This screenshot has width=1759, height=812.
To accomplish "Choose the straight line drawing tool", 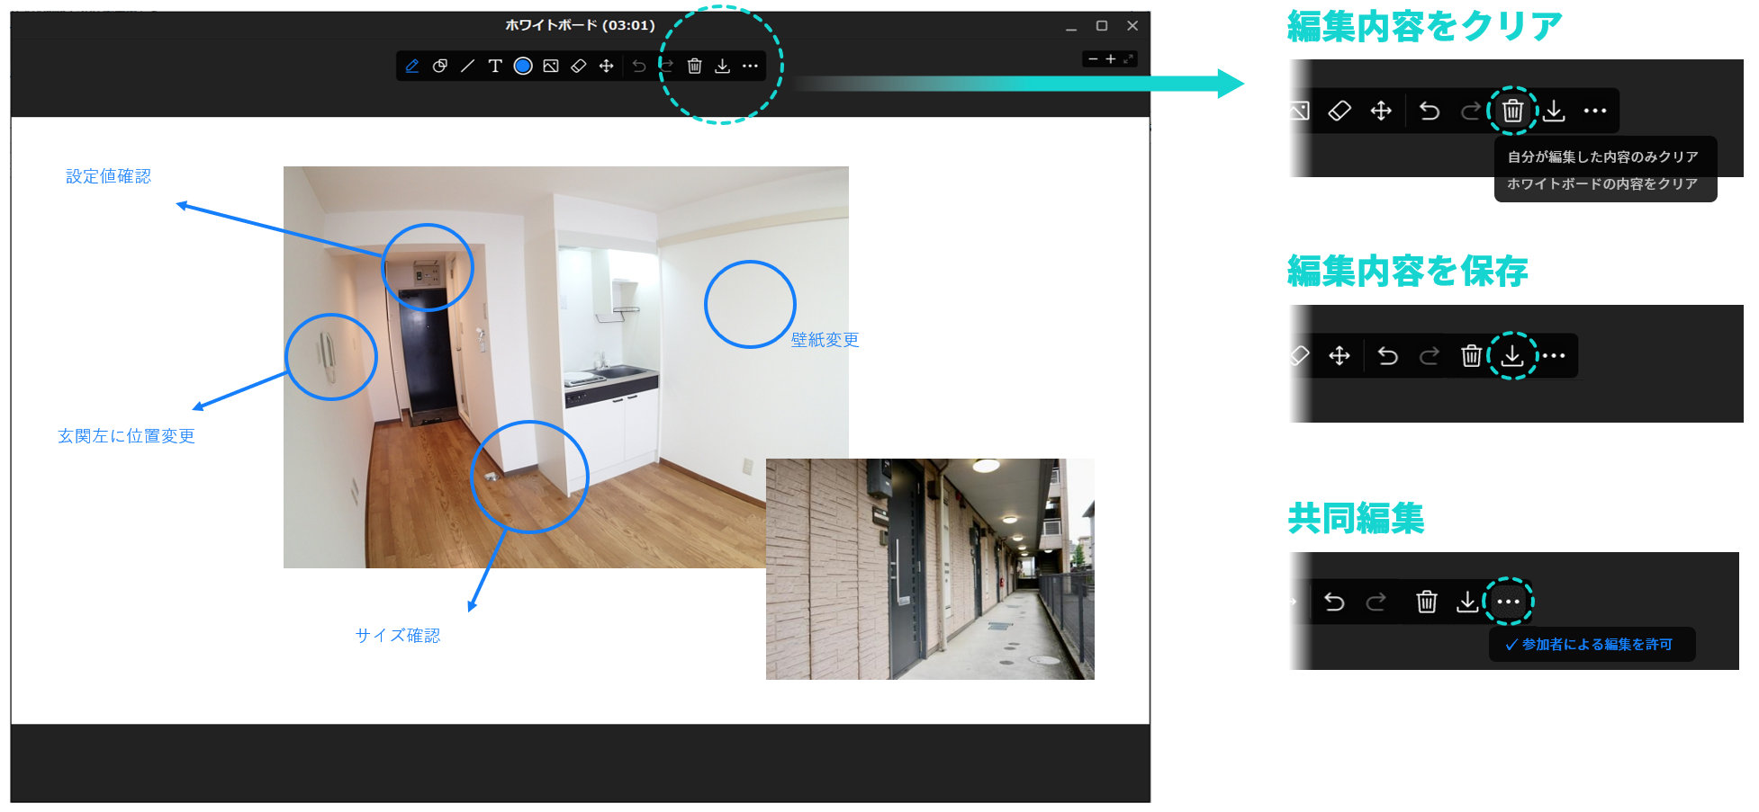I will (x=467, y=67).
